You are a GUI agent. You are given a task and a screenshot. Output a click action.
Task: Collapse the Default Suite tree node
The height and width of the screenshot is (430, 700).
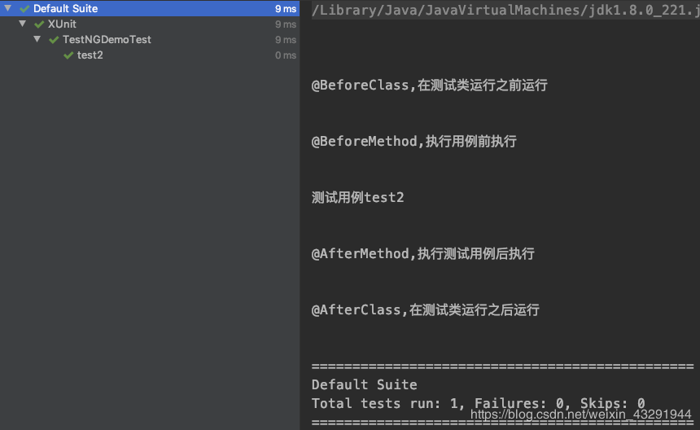(x=7, y=8)
